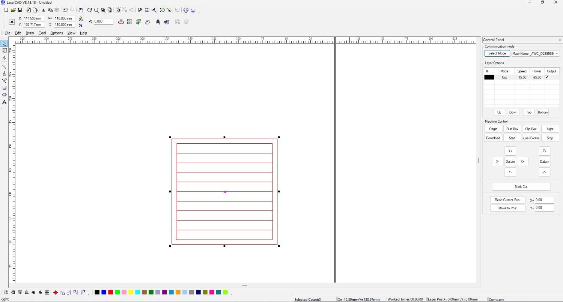Click the array grid icon in the properties bar
Screen dimensions: 563x302
pyautogui.click(x=129, y=22)
